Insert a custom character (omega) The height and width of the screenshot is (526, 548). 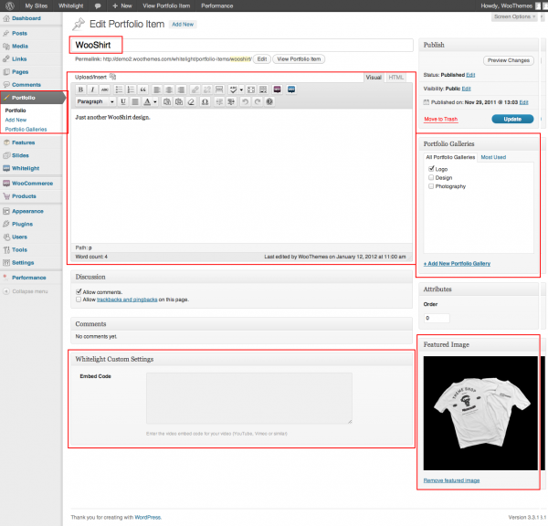click(205, 101)
